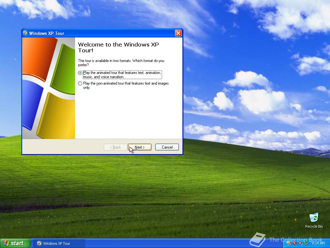The height and width of the screenshot is (248, 330).
Task: Select the animated tour radio button
Action: point(80,73)
